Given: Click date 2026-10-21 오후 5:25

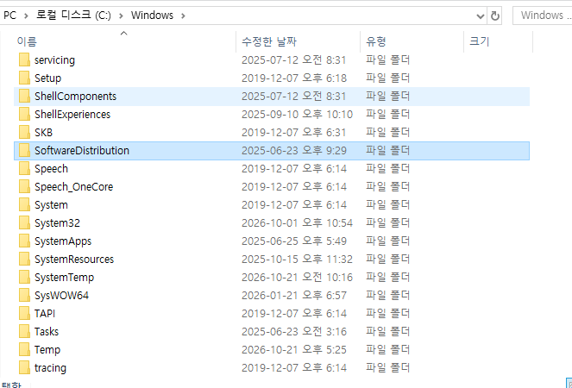Looking at the screenshot, I should click(x=294, y=350).
